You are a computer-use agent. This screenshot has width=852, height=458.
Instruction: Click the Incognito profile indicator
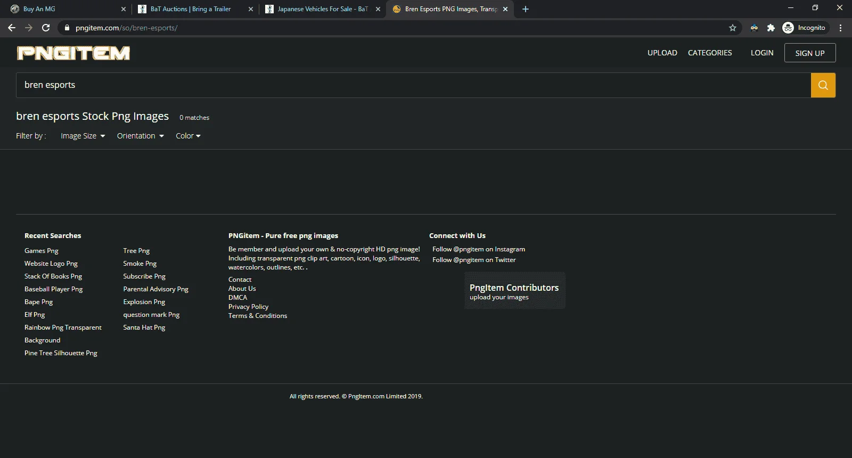[805, 28]
